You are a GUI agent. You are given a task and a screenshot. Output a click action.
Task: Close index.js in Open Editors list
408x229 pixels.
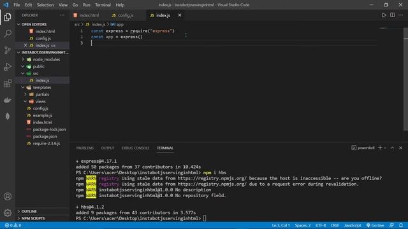coord(25,45)
